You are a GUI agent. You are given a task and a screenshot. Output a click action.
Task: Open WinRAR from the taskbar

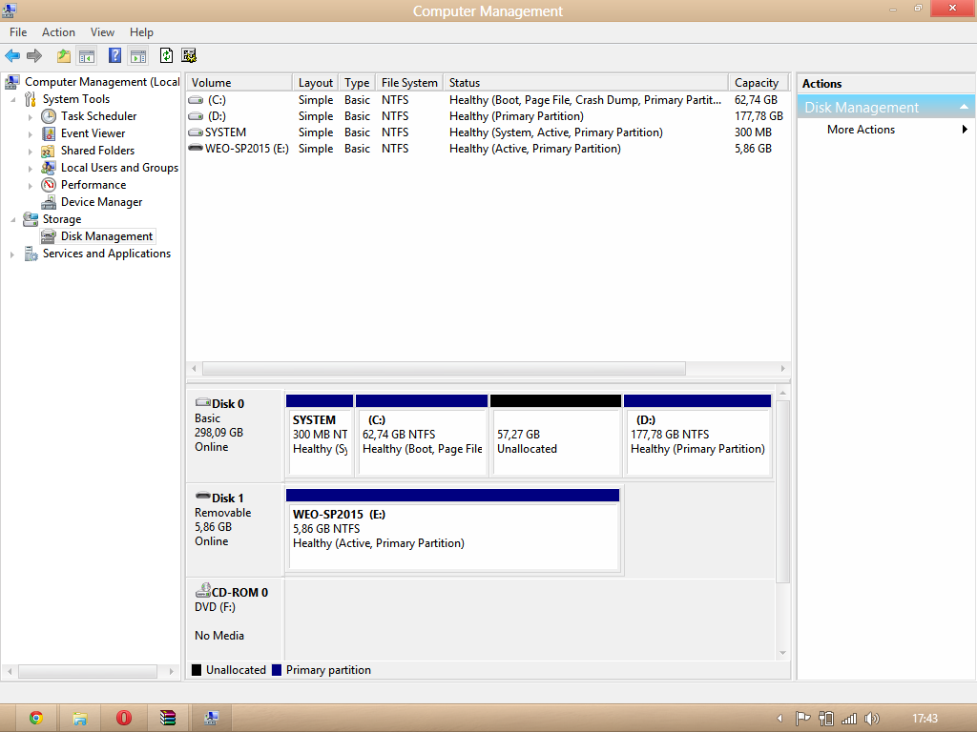point(168,719)
